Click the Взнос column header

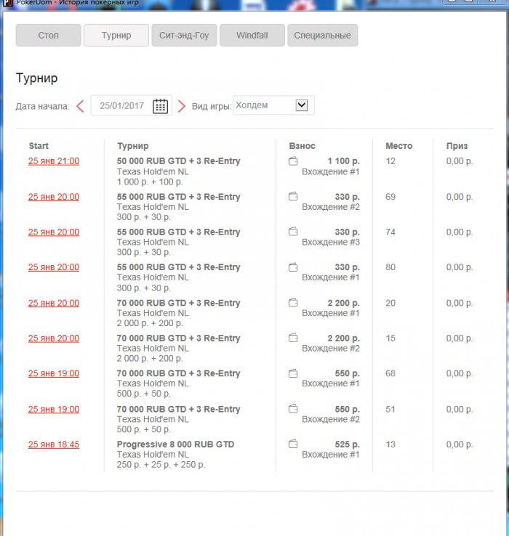[x=302, y=146]
